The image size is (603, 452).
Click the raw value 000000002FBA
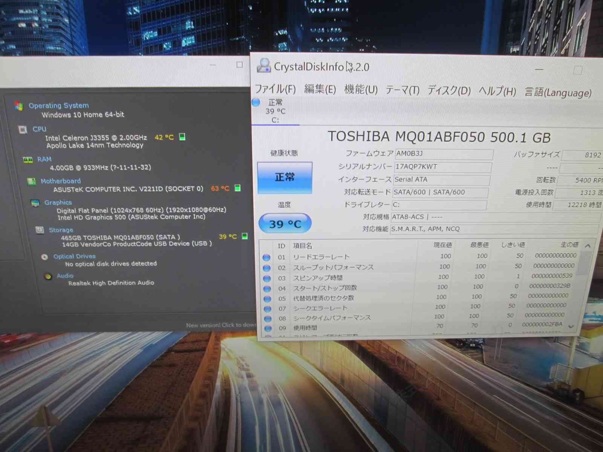click(542, 324)
